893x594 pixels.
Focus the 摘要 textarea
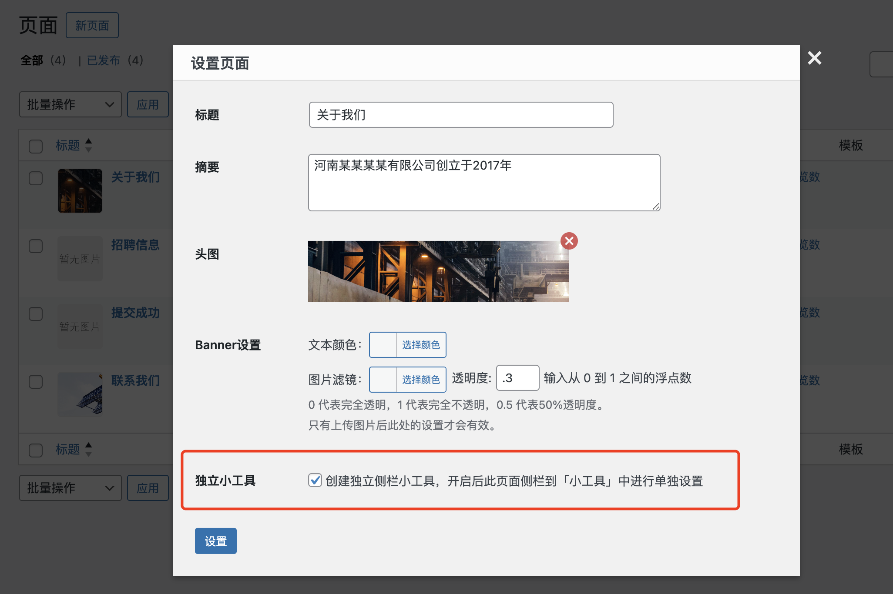[x=484, y=183]
